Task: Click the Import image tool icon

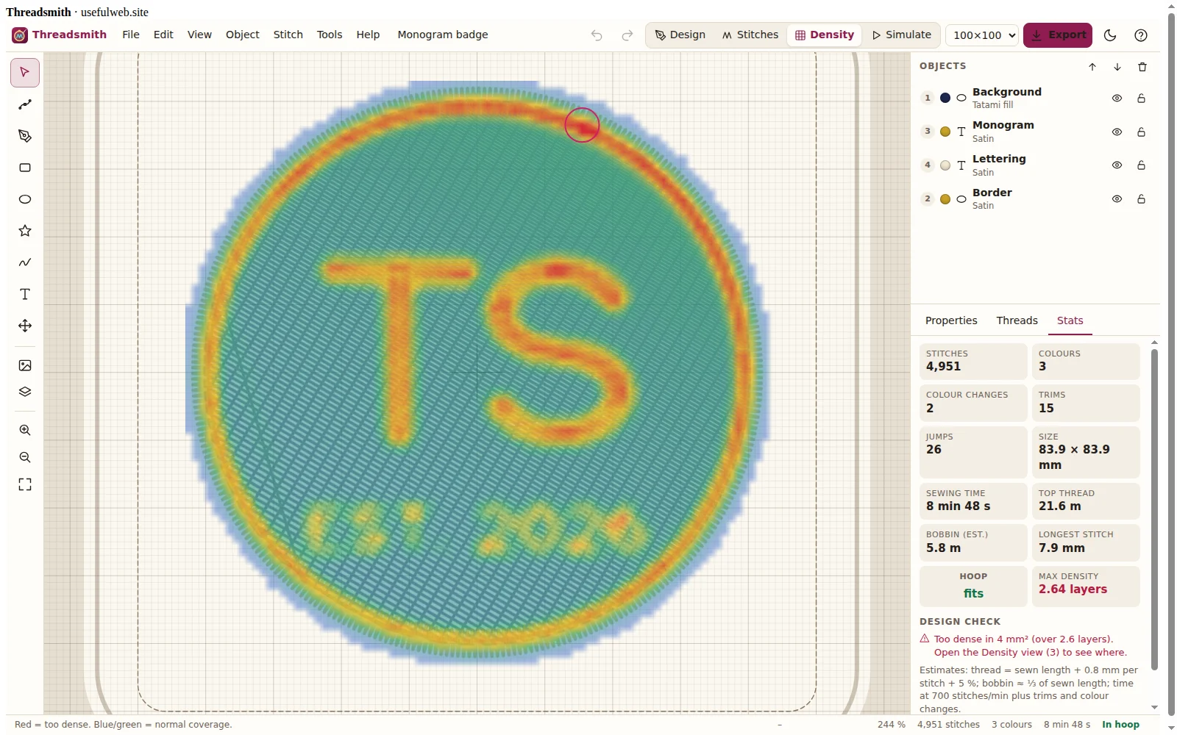Action: tap(25, 365)
